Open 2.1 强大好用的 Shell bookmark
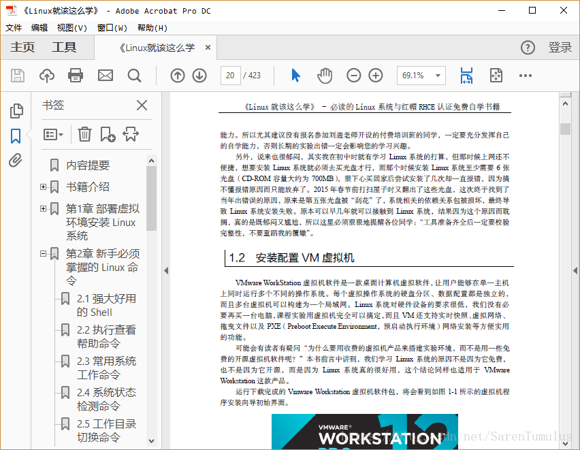 click(x=106, y=305)
